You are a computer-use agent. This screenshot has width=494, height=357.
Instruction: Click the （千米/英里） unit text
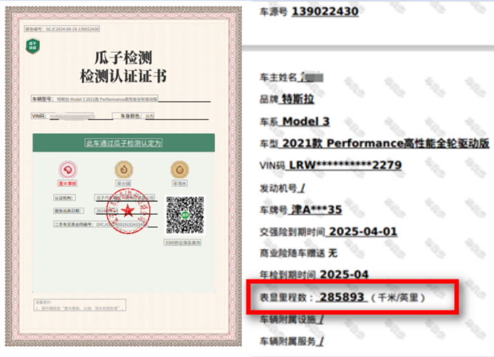pos(398,298)
